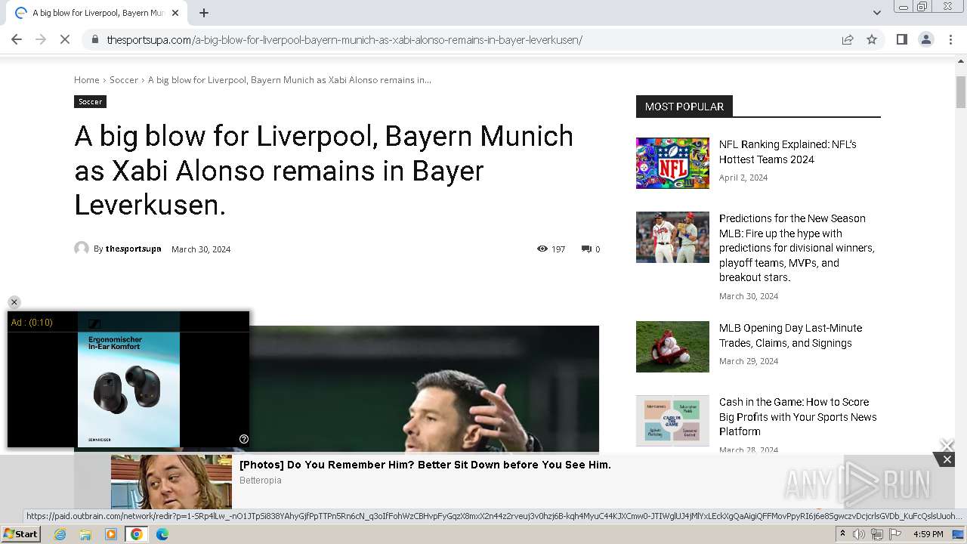Open the Do You Remember Him ad headline

[x=425, y=465]
